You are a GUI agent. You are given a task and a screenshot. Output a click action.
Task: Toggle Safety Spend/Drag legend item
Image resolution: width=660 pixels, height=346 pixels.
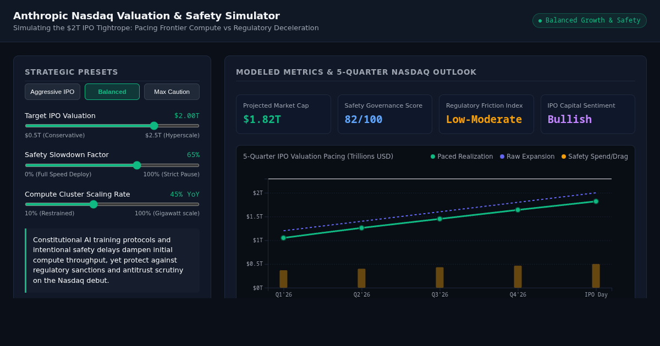coord(595,157)
